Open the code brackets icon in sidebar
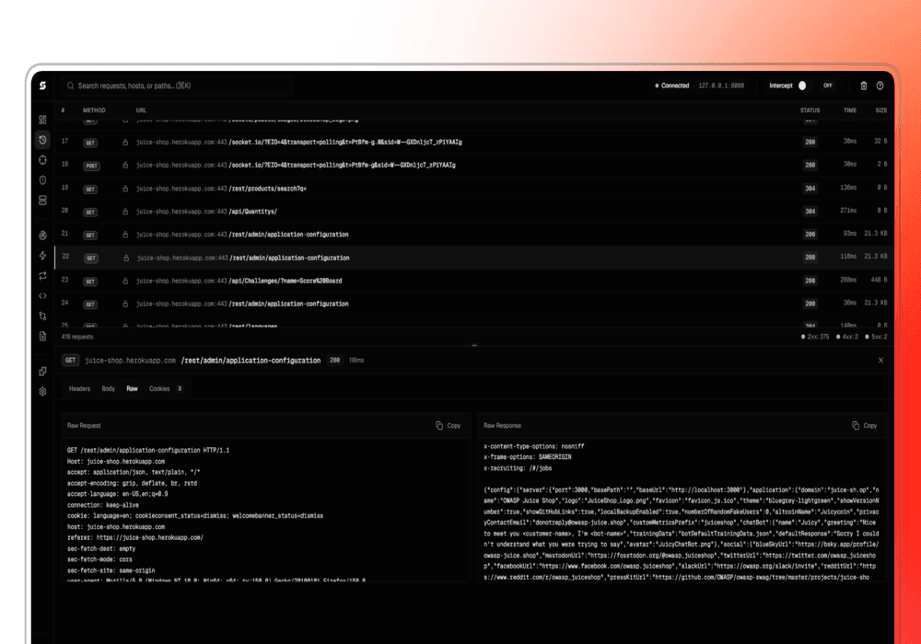This screenshot has height=644, width=921. [x=43, y=295]
